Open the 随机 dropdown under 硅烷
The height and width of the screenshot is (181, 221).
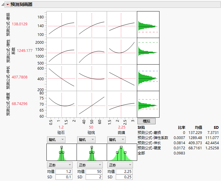tap(86, 140)
